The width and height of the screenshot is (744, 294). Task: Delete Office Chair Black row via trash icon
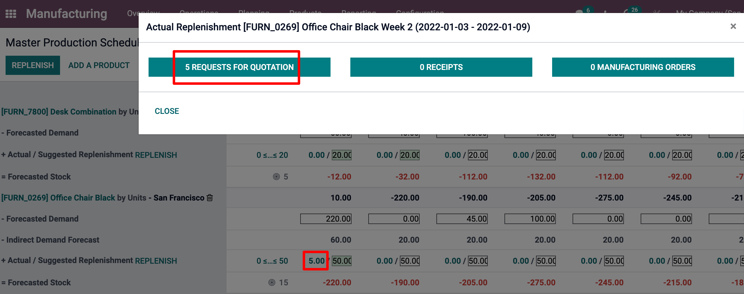[x=210, y=198]
